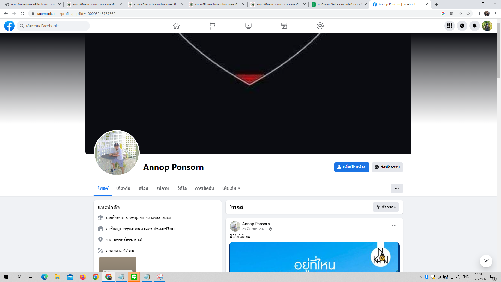Click the ส่งข้อความ button

pos(387,167)
